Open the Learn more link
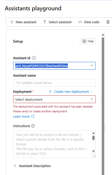Viewport: 112px width, 175px height. click(x=21, y=116)
